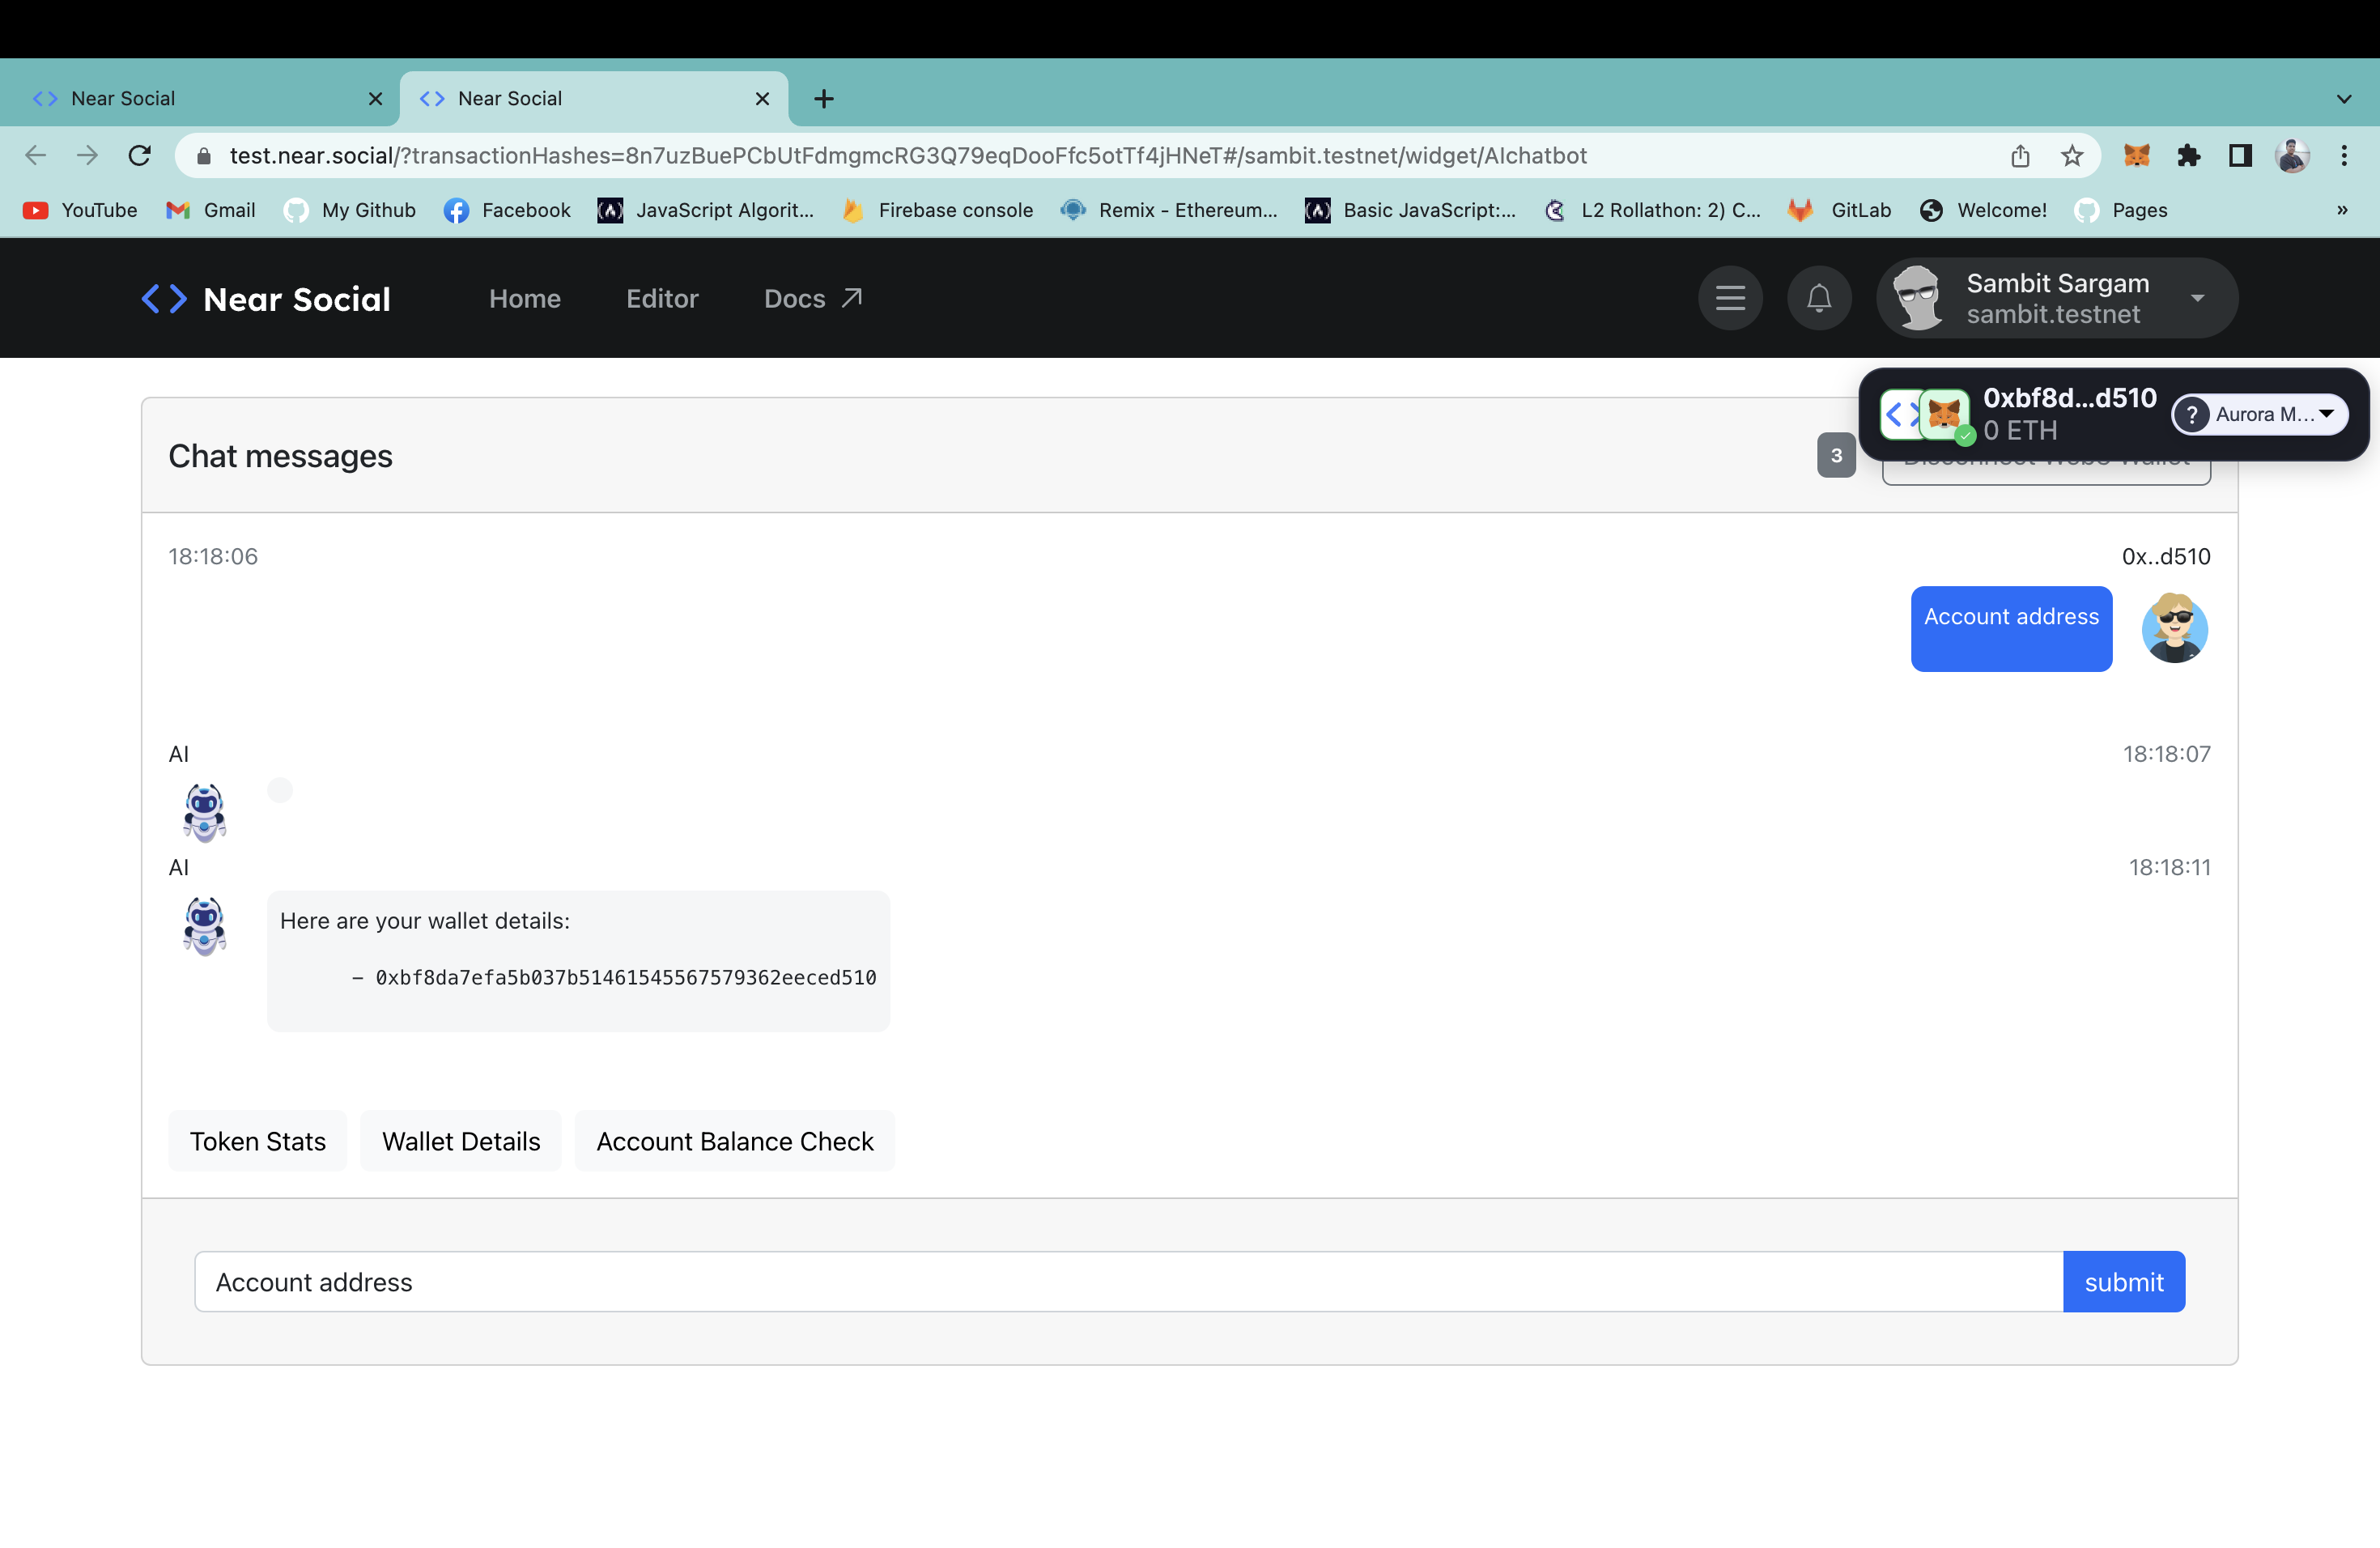Click the MetaMask fox extension icon

2136,156
